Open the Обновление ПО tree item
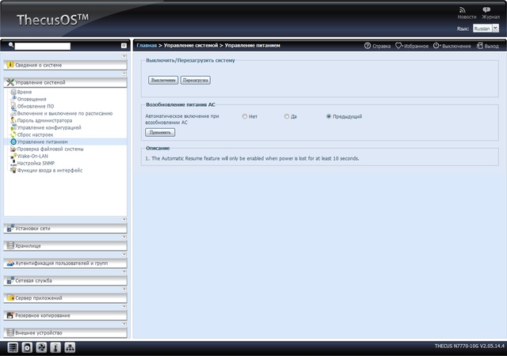 coord(36,106)
